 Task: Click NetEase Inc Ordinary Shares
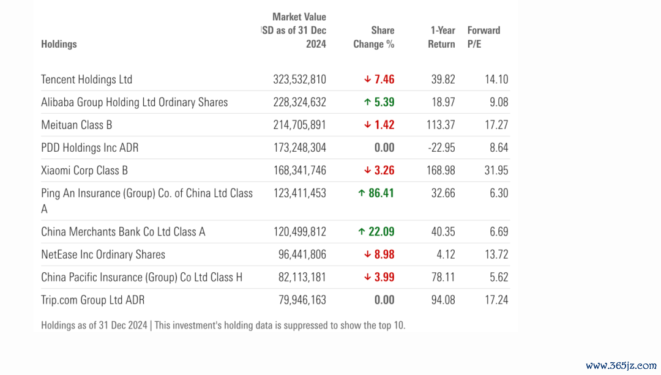[103, 254]
